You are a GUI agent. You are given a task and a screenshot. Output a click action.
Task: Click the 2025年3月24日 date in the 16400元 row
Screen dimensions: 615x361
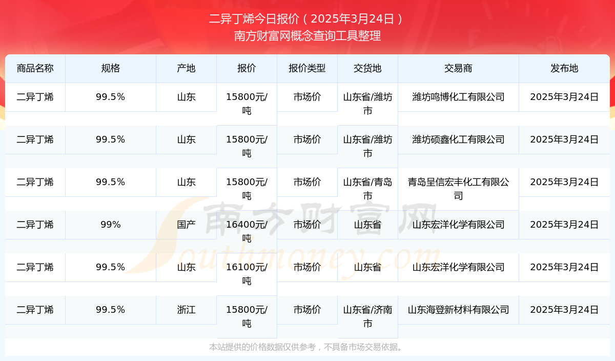(564, 225)
